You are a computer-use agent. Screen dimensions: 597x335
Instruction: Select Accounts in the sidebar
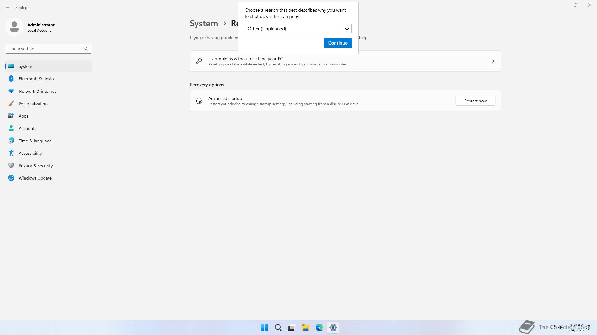click(27, 128)
